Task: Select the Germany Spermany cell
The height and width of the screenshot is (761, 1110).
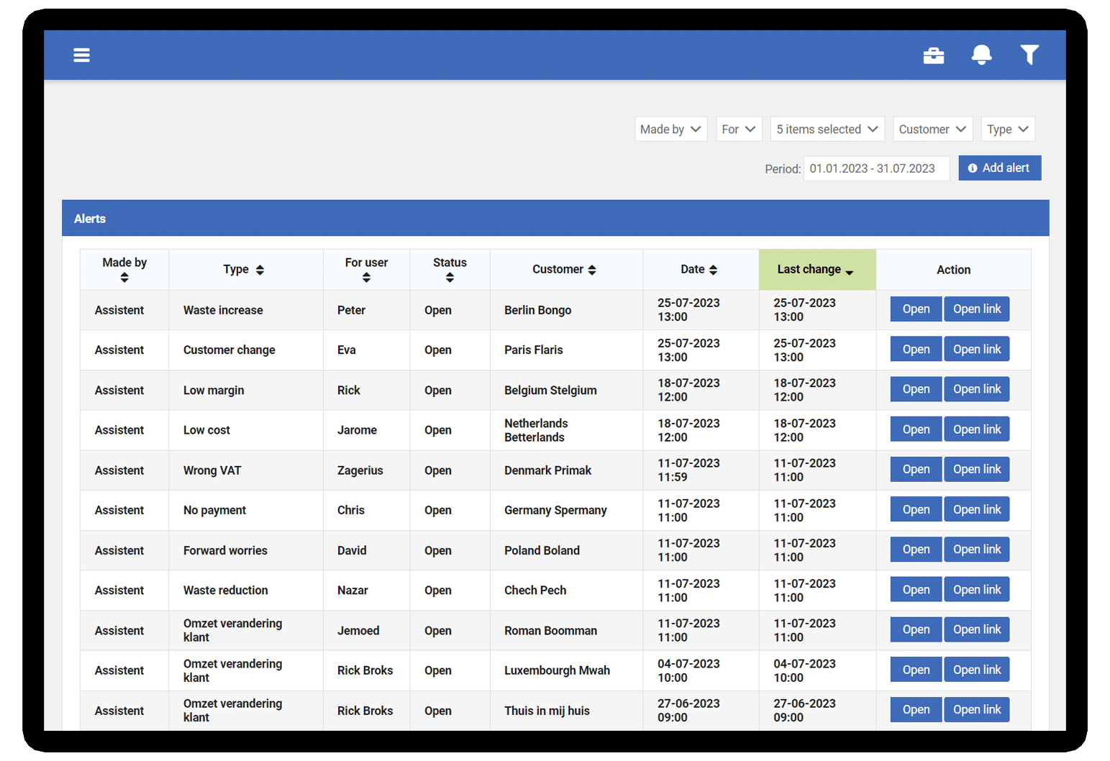Action: click(x=567, y=511)
